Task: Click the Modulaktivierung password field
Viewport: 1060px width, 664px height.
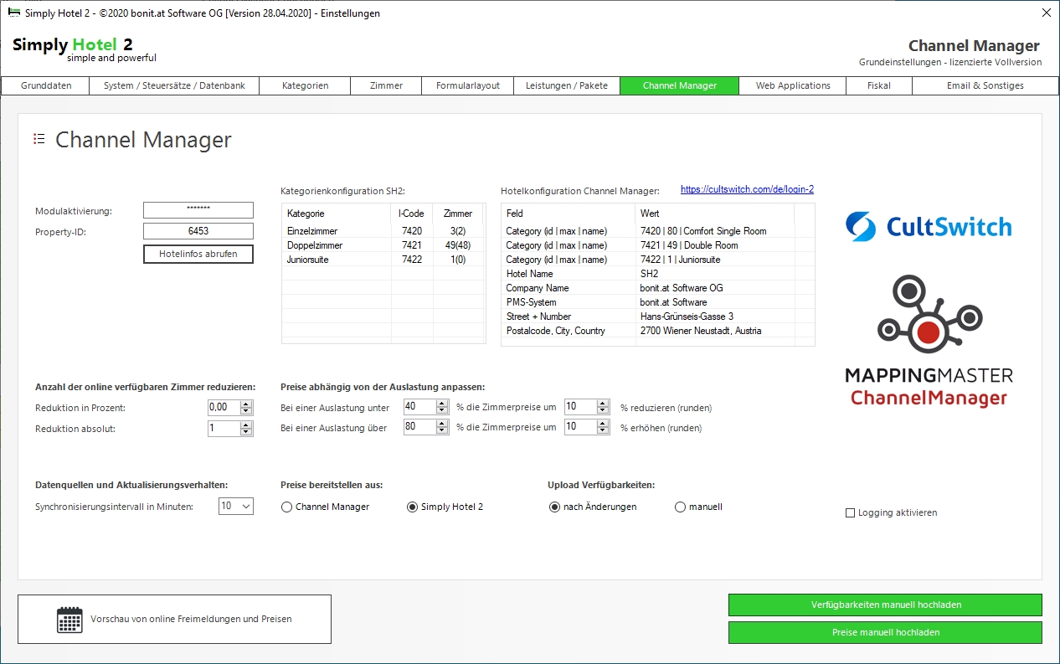Action: (x=198, y=209)
